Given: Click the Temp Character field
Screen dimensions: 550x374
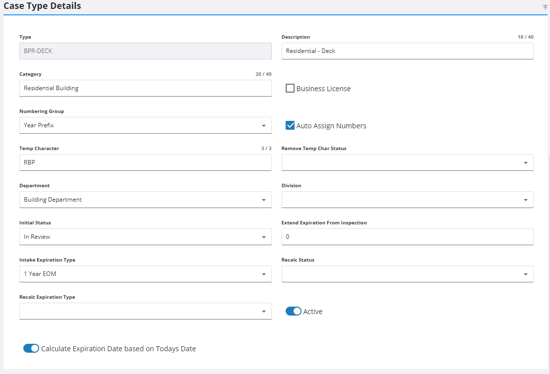Looking at the screenshot, I should (x=145, y=162).
